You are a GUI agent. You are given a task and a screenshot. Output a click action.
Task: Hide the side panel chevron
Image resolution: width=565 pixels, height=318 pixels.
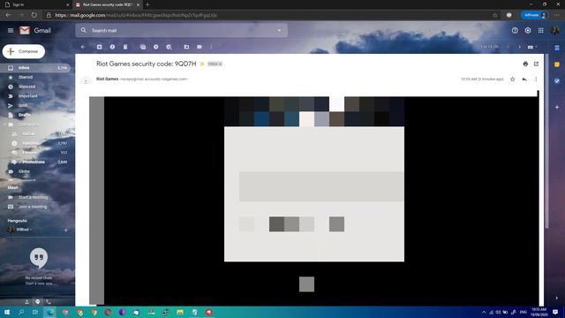pos(557,299)
